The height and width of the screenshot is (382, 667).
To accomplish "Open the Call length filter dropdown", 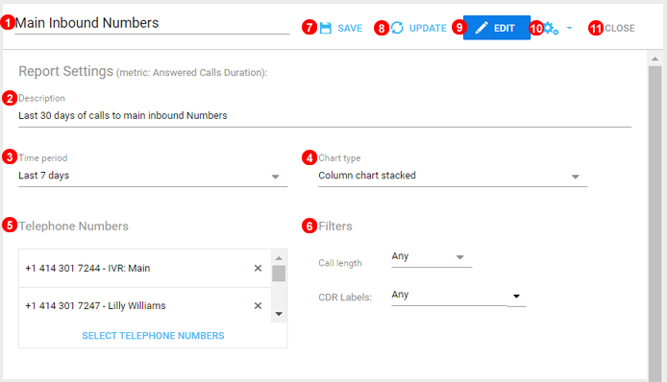I will (432, 256).
